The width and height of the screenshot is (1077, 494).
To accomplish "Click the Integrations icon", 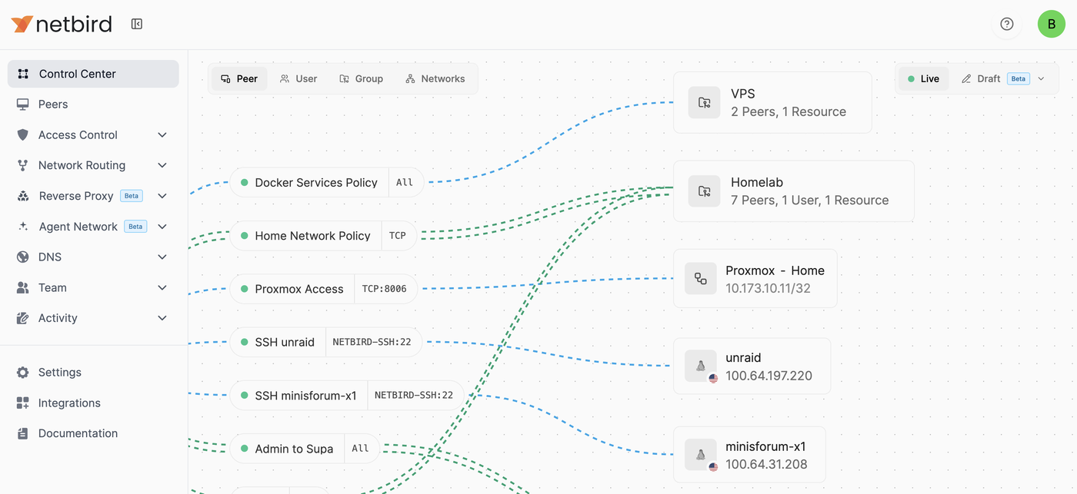I will [23, 403].
